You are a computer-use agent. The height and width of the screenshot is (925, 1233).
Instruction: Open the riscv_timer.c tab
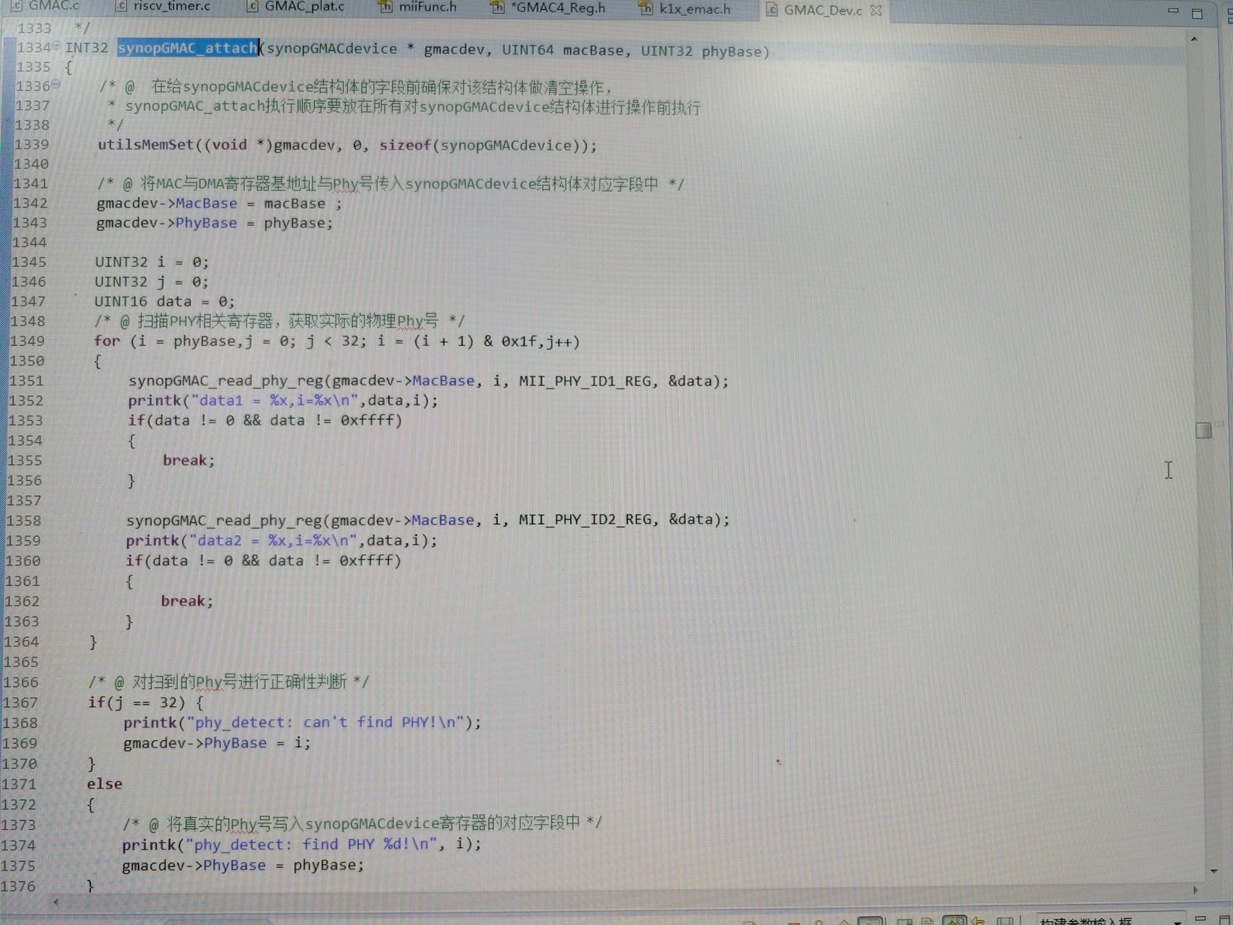point(171,6)
